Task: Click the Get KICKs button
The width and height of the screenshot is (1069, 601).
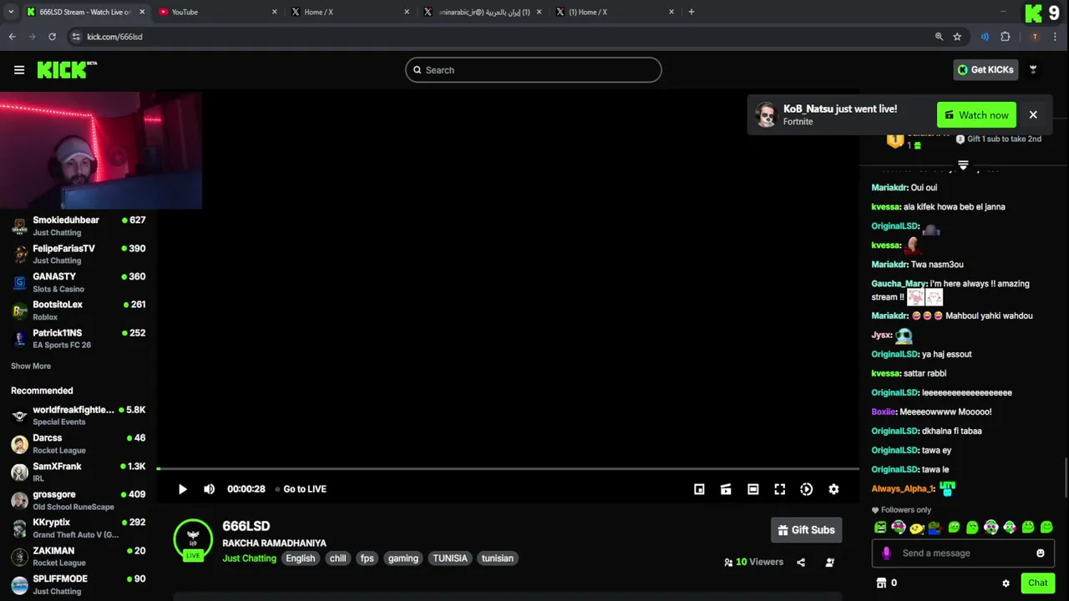Action: [x=985, y=70]
